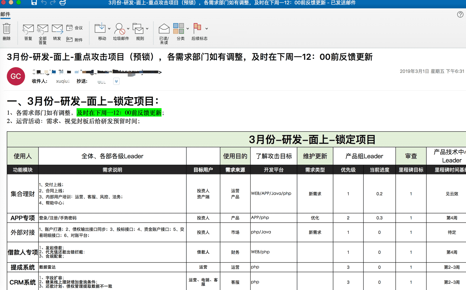Expand the Categorize (分类) dropdown arrow
The height and width of the screenshot is (290, 466).
(188, 28)
